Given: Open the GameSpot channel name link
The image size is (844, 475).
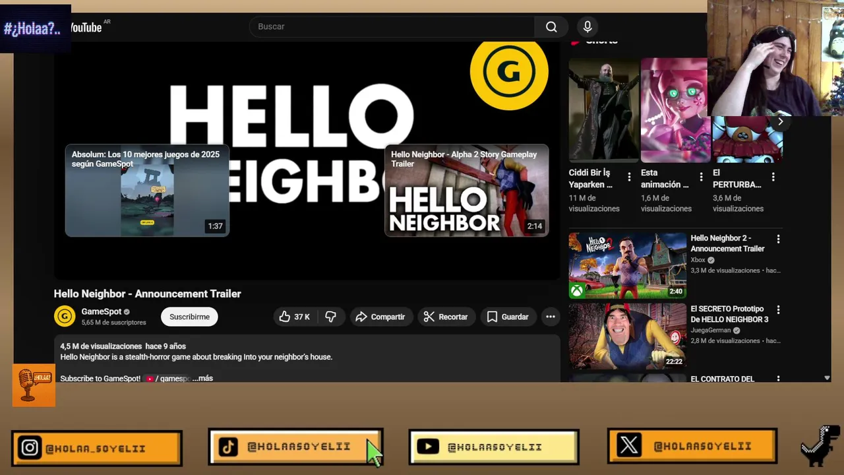Looking at the screenshot, I should point(102,311).
